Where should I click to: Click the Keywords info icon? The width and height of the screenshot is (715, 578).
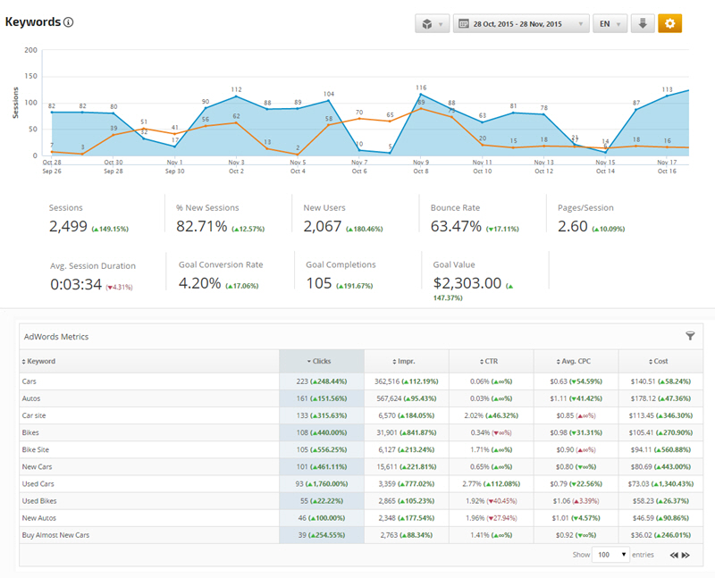click(69, 22)
